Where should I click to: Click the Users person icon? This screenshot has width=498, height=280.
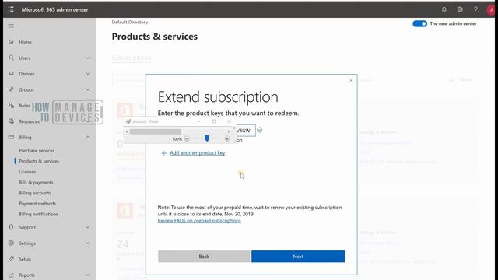click(11, 58)
